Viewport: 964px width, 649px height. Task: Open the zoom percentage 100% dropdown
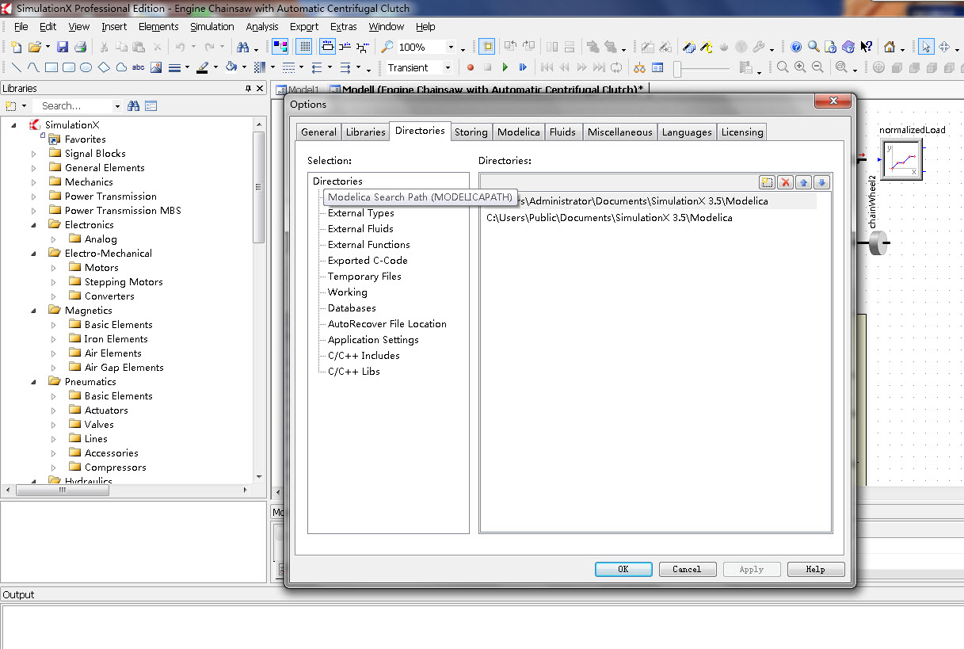[x=451, y=48]
